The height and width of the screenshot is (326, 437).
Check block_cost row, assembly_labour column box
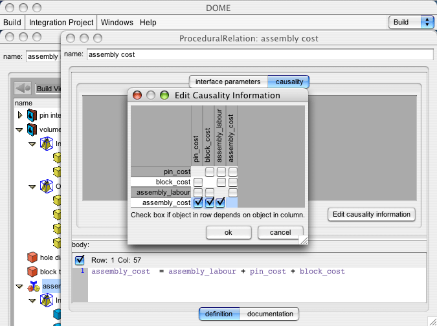coord(221,182)
